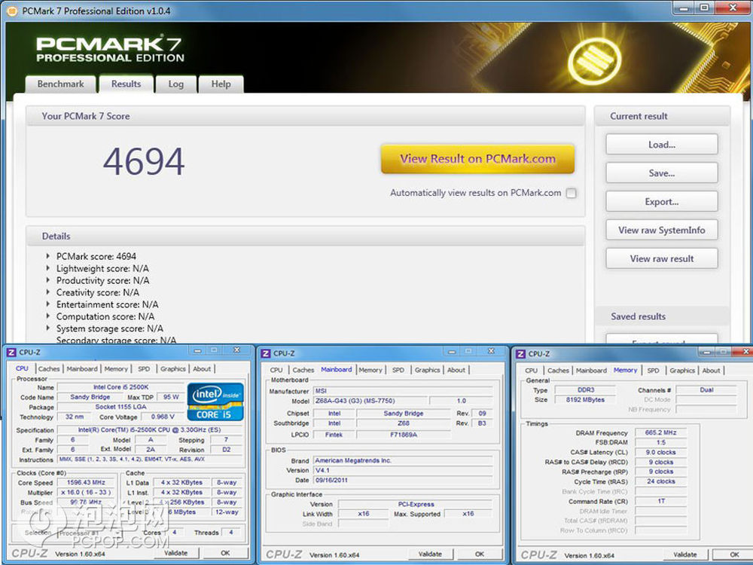Open SPD tab in the CPU-tab CPU-Z window
The image size is (753, 565).
[x=144, y=369]
